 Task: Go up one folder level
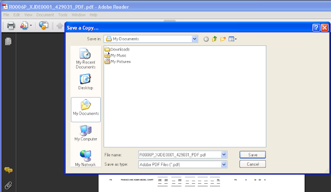click(215, 39)
